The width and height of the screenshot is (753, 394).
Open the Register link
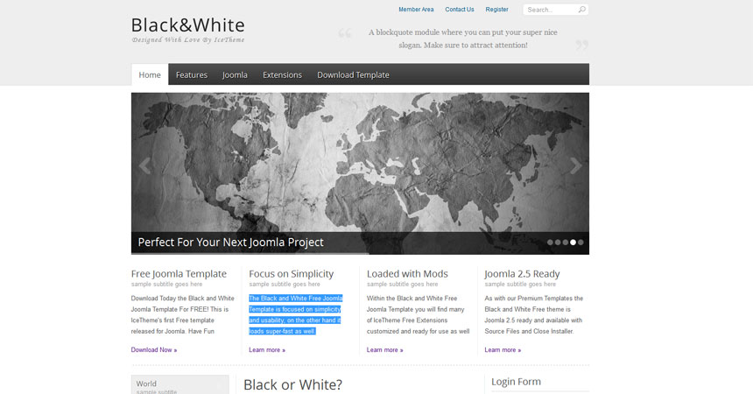496,10
